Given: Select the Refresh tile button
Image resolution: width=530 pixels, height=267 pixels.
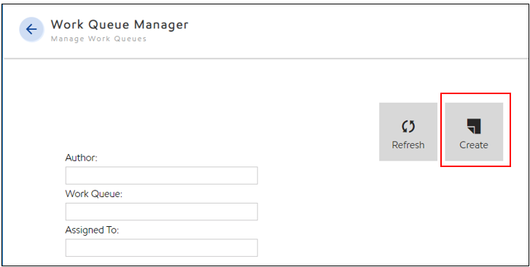Looking at the screenshot, I should tap(408, 131).
